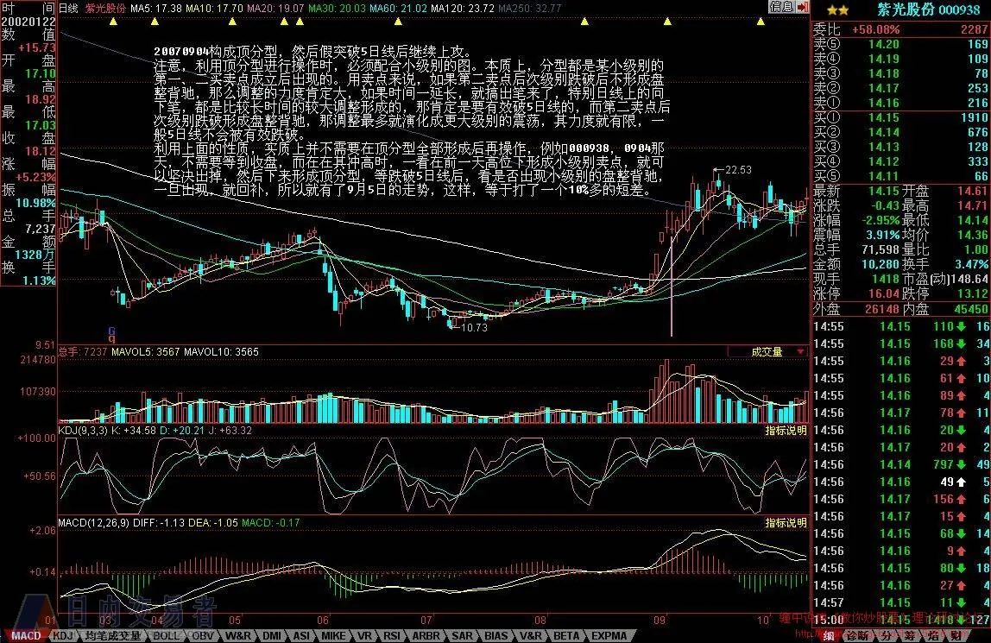Image resolution: width=991 pixels, height=643 pixels.
Task: Click the MA5: 17.38 moving average readout
Action: [x=156, y=9]
